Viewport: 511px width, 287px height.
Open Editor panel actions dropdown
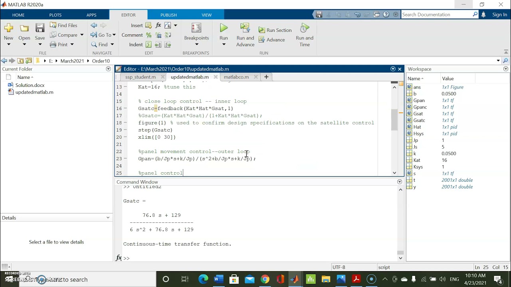coord(393,69)
